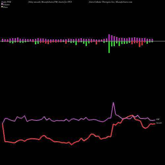Click the tallest magenta volume bar
This screenshot has height=165, width=165.
109,38
